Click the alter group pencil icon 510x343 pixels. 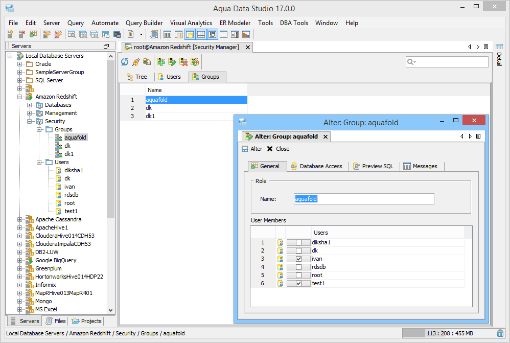pyautogui.click(x=172, y=62)
